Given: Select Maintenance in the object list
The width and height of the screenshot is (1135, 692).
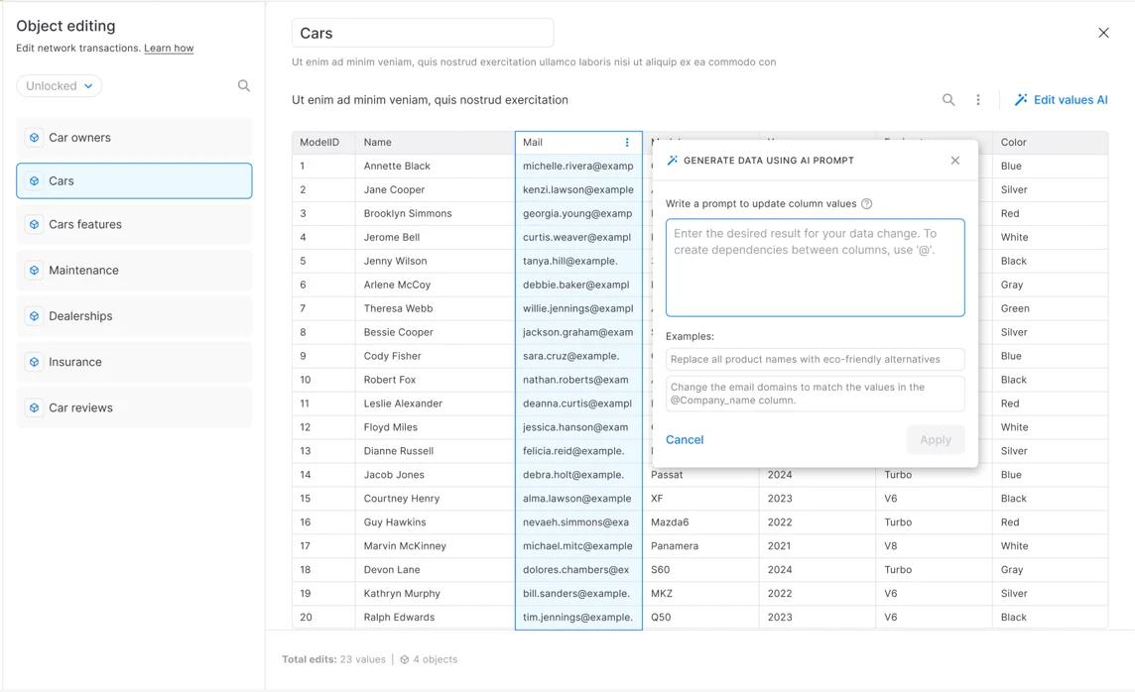Looking at the screenshot, I should (134, 271).
